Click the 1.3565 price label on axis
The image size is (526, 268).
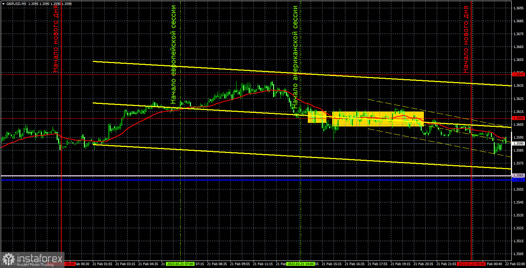[x=518, y=175]
